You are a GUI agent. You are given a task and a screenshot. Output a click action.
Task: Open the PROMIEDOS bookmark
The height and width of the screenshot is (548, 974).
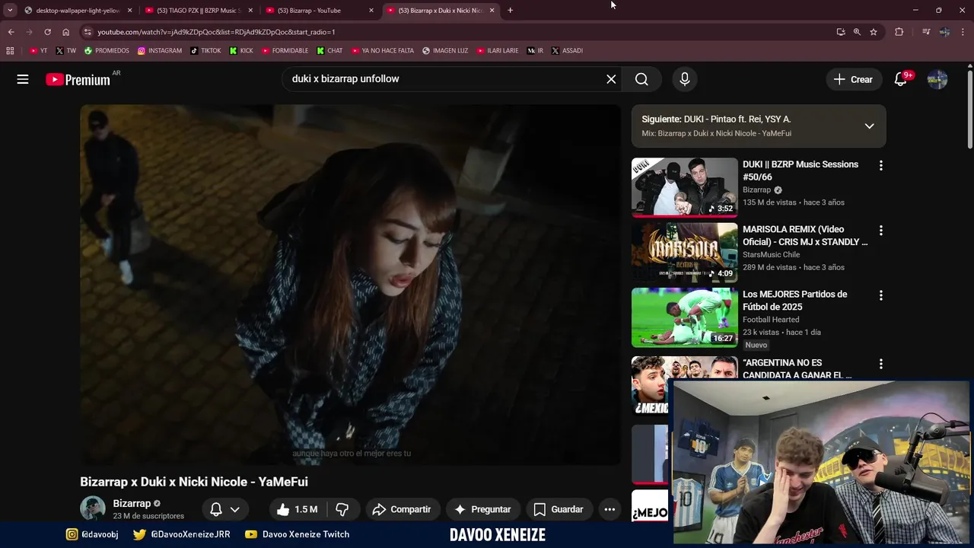(x=107, y=51)
